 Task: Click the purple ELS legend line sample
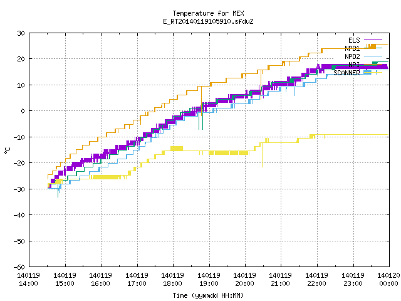point(373,40)
